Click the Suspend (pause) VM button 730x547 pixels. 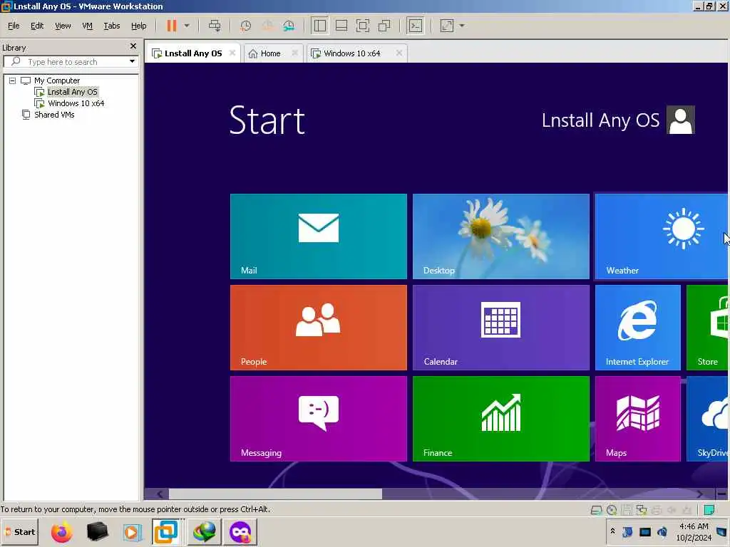(x=172, y=26)
